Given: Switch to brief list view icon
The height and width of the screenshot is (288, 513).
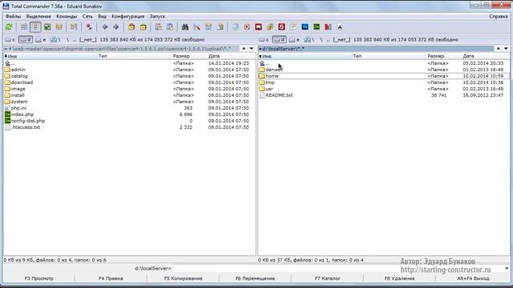Looking at the screenshot, I should (x=23, y=27).
